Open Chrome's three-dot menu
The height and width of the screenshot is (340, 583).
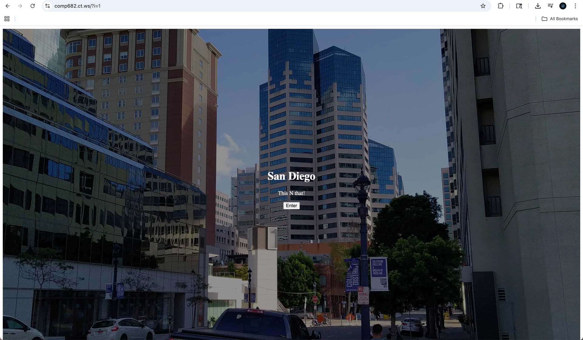coord(575,6)
